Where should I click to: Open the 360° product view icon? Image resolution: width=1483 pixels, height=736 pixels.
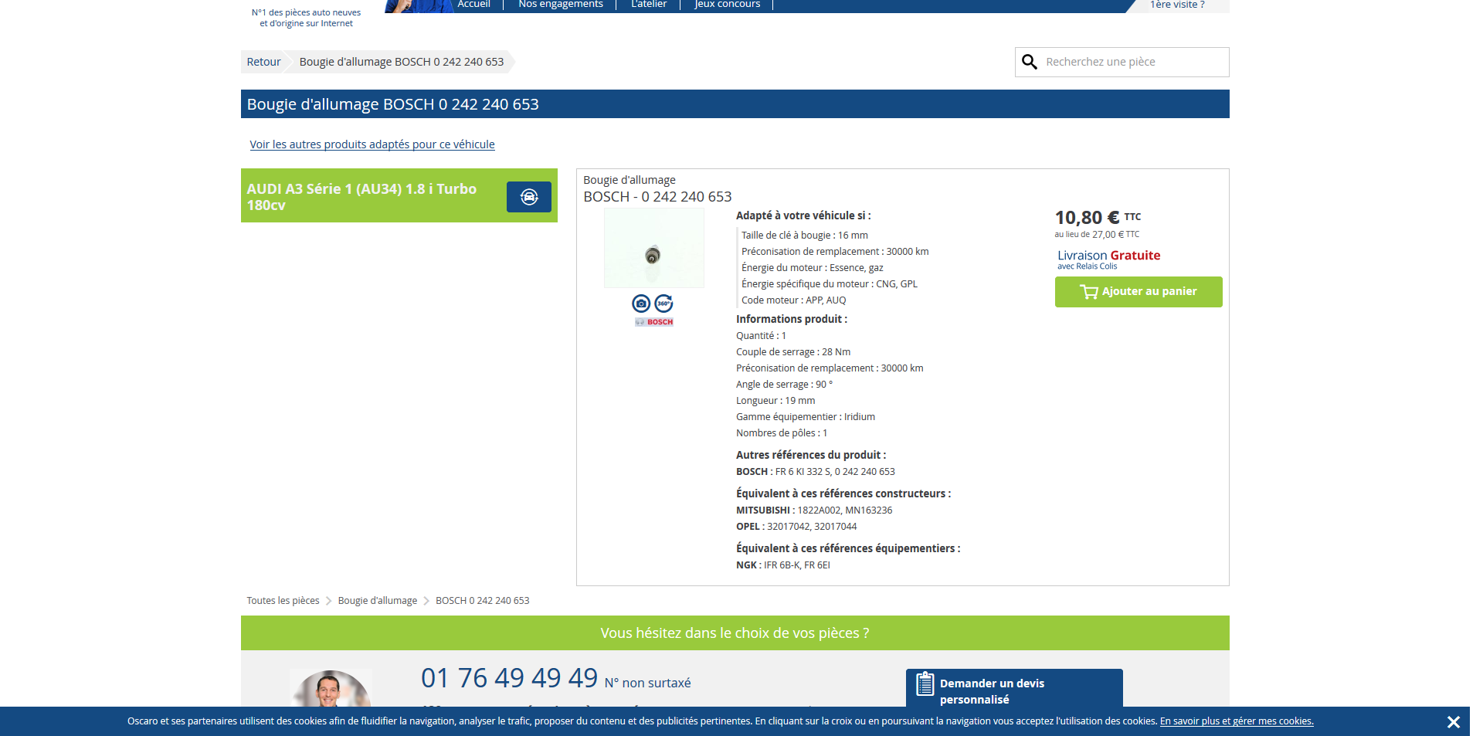(663, 304)
